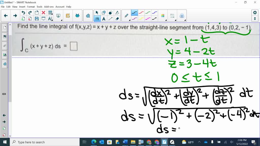This screenshot has height=146, width=260.
Task: Activate the Shapes tool
Action: [104, 12]
